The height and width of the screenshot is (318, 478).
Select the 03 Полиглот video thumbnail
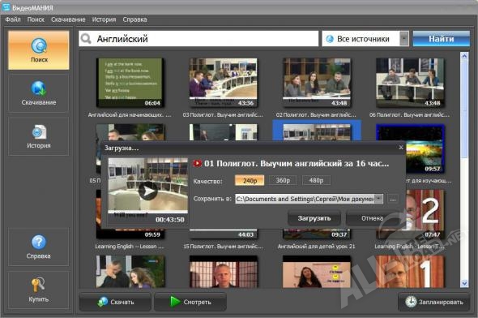[224, 83]
